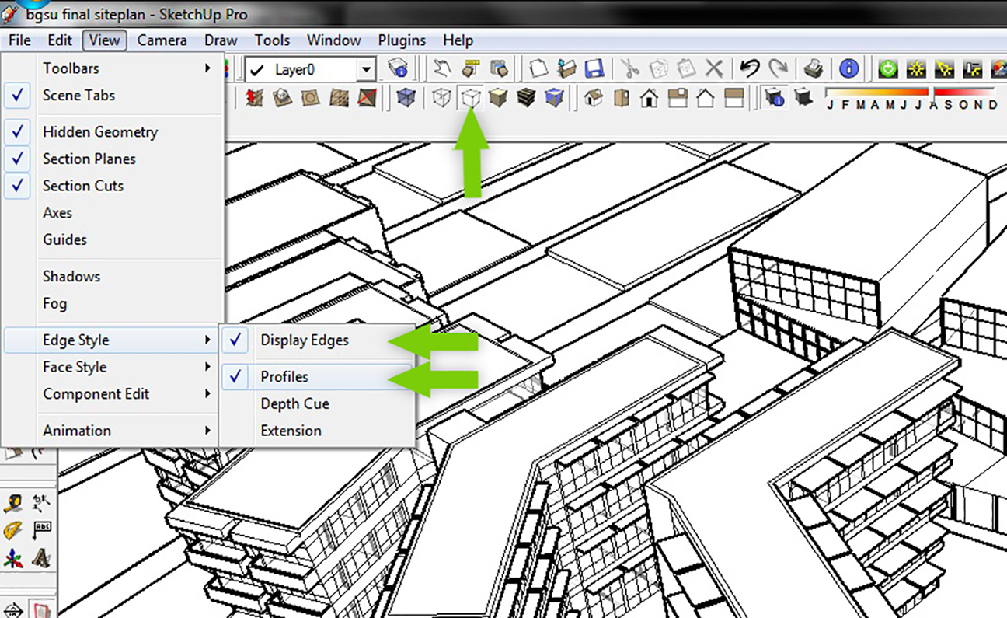Screen dimensions: 1007x618
Task: Open the Camera menu
Action: (x=162, y=40)
